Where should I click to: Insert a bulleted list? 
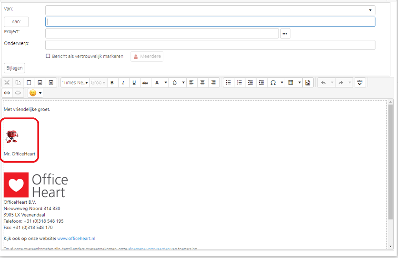pyautogui.click(x=228, y=83)
